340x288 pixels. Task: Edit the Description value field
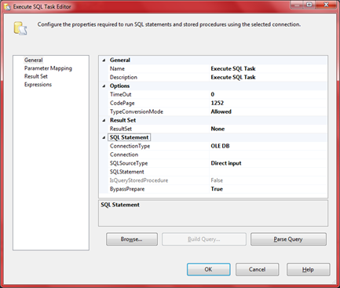(269, 77)
